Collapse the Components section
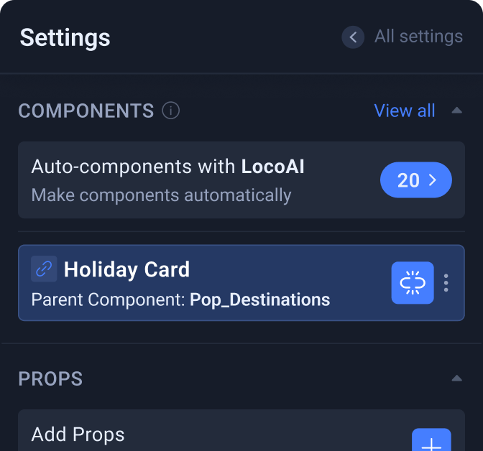The width and height of the screenshot is (483, 451). (x=457, y=111)
